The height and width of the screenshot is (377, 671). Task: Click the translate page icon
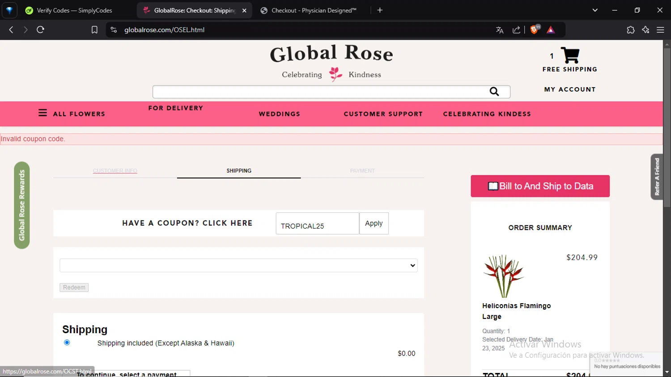point(500,30)
